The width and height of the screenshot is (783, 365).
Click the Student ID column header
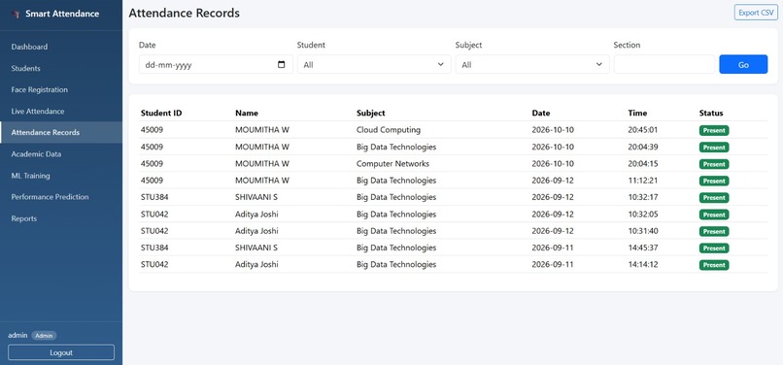click(161, 113)
